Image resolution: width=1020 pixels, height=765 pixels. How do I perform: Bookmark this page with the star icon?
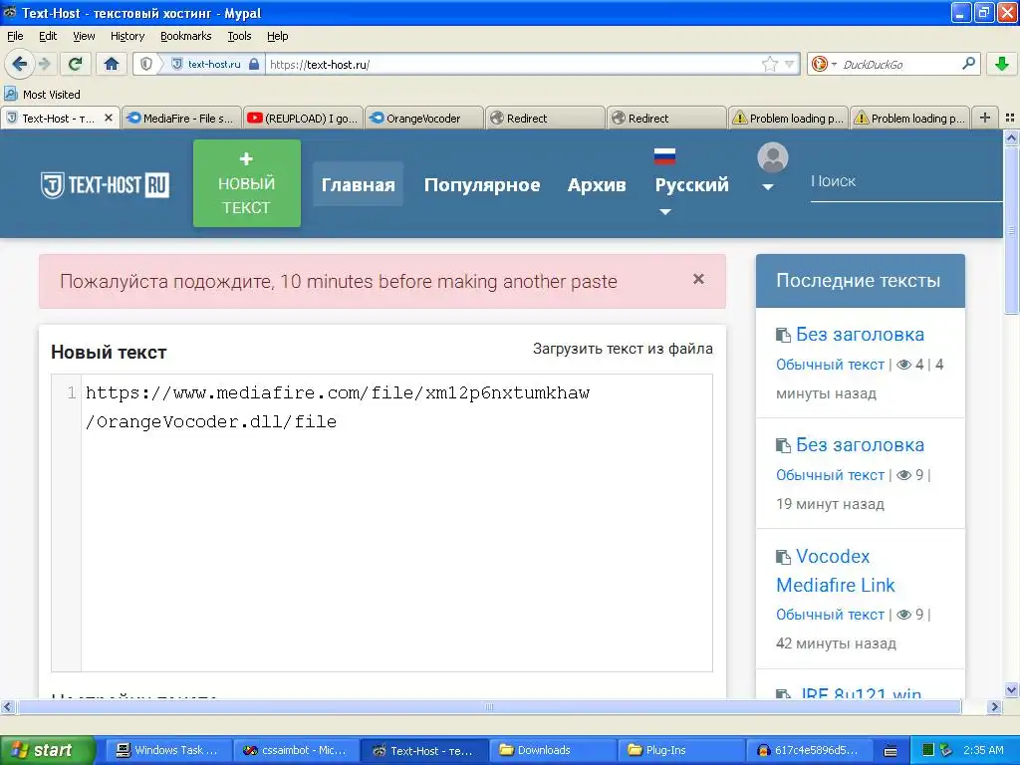(770, 64)
